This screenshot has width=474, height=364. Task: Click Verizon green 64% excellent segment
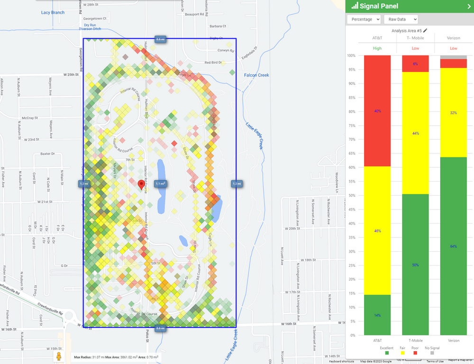(x=454, y=246)
